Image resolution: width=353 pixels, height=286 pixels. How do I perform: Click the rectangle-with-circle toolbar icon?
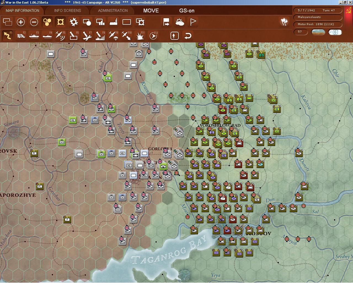[x=87, y=22]
